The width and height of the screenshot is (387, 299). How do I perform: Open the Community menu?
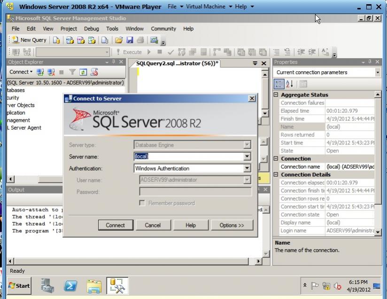click(163, 29)
